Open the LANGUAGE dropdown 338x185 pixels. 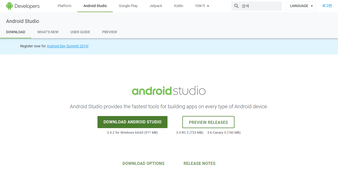coord(301,6)
